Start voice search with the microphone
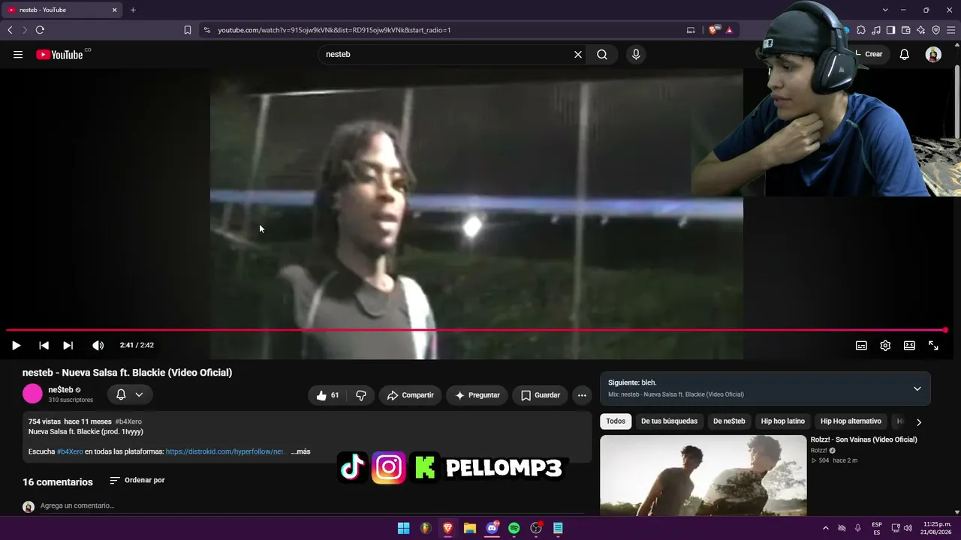The image size is (961, 540). tap(636, 54)
